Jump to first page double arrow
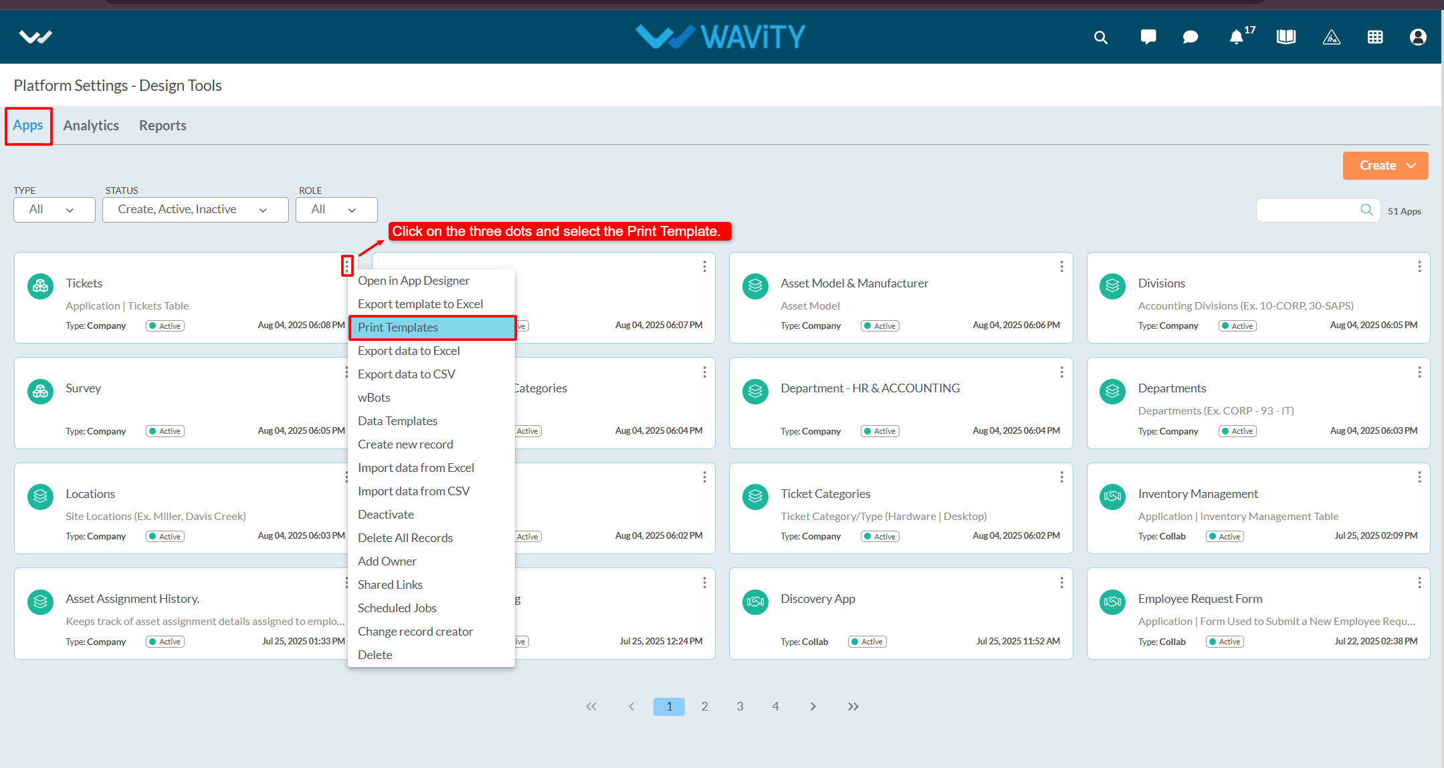Viewport: 1444px width, 768px height. 591,707
